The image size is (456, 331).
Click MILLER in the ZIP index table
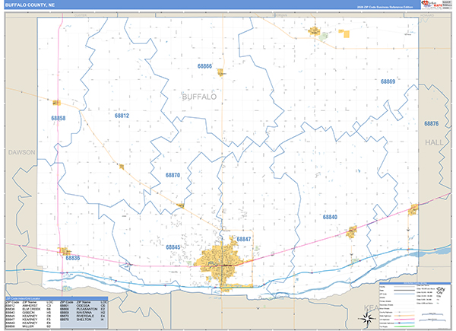click(x=27, y=326)
